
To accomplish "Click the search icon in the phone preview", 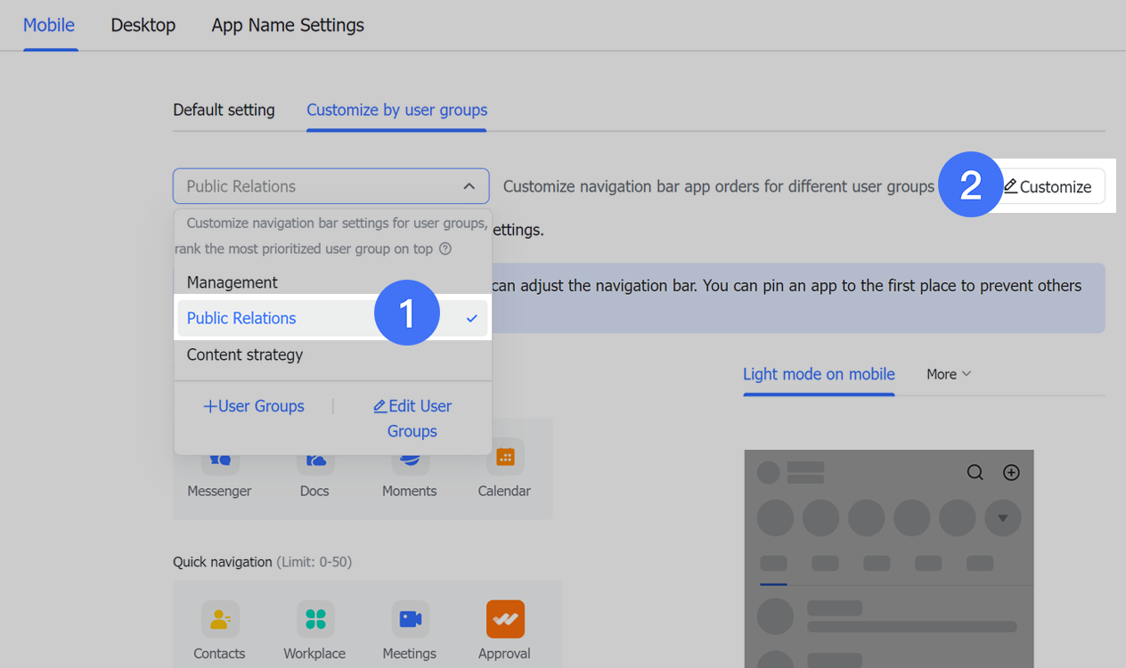I will [x=975, y=472].
